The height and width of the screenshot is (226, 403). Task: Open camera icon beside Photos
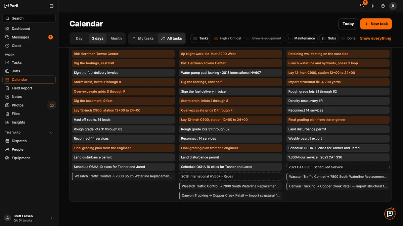point(51,105)
